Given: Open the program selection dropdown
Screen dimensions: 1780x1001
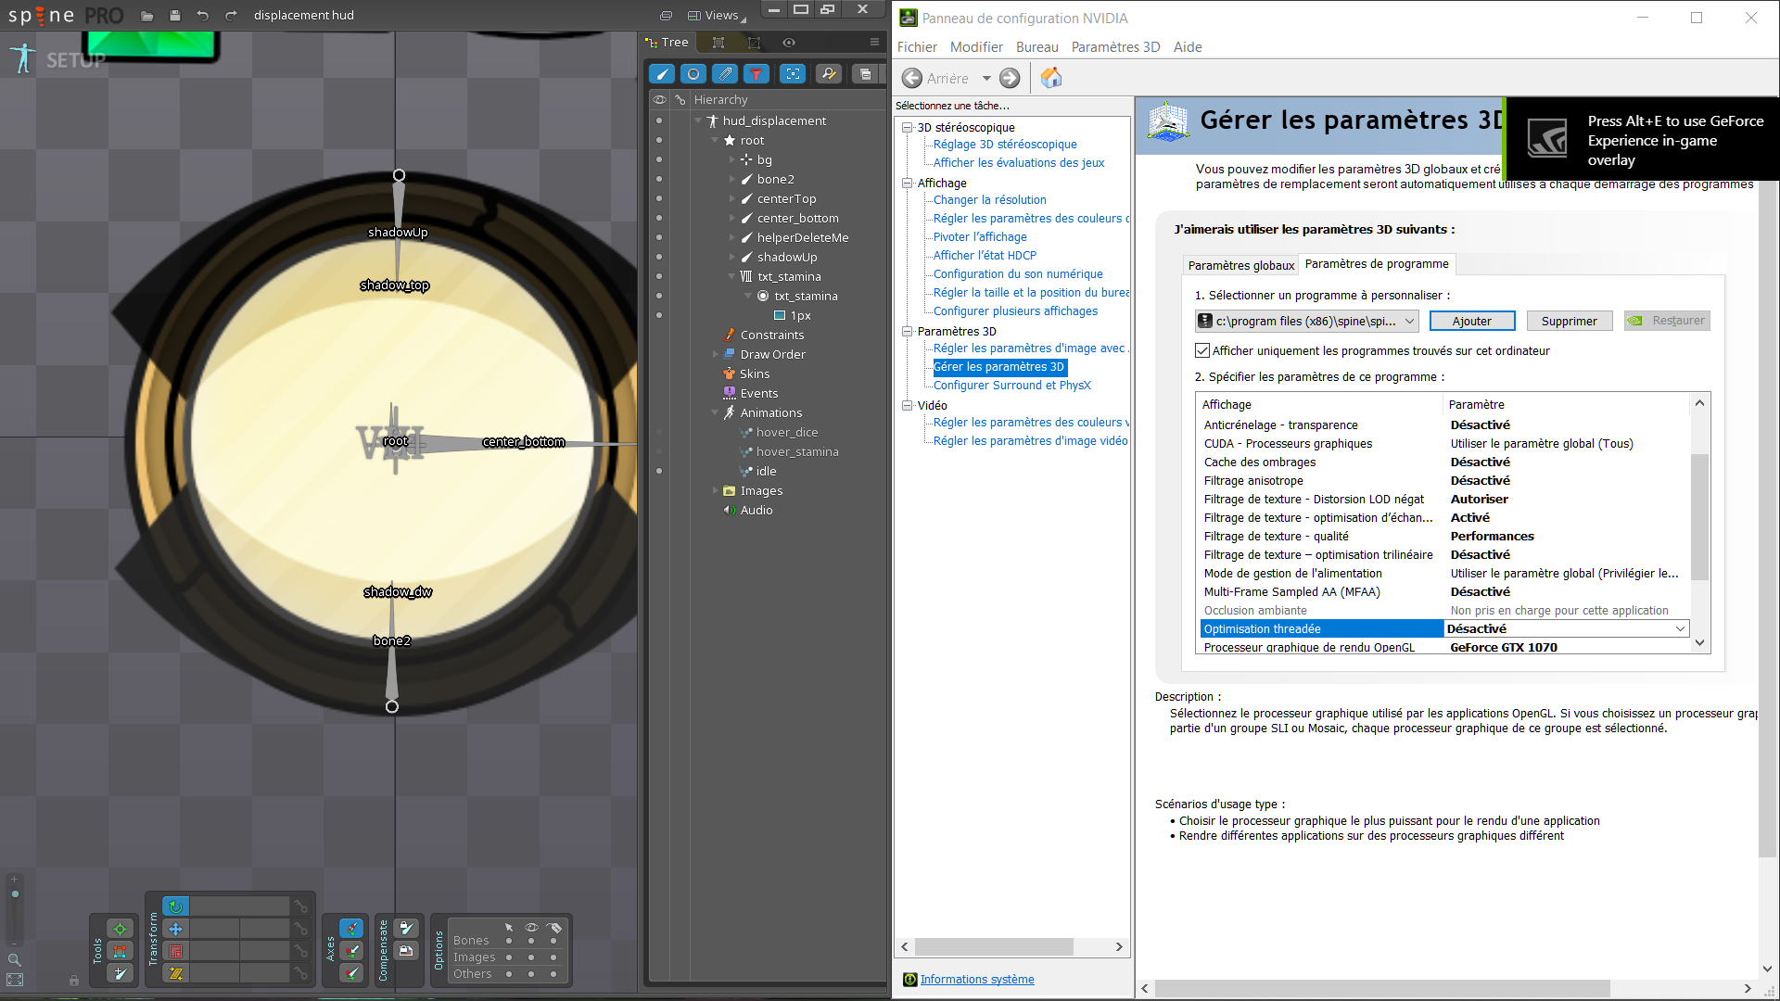Looking at the screenshot, I should point(1306,321).
